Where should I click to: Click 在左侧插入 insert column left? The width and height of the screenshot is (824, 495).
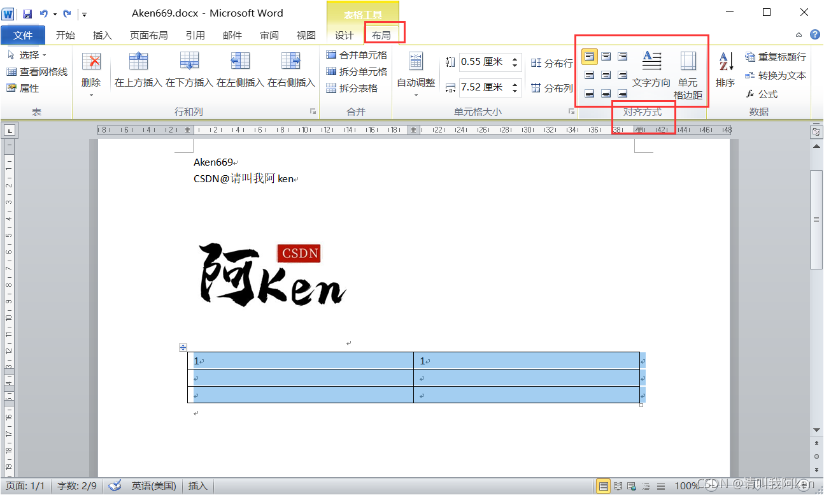[x=240, y=70]
